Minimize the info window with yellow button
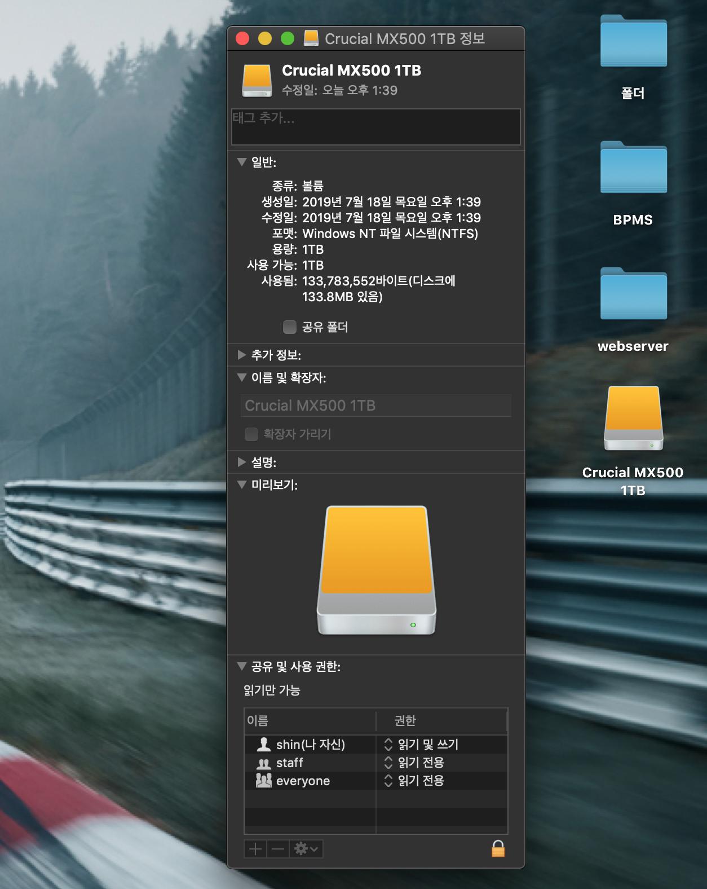The height and width of the screenshot is (889, 707). (x=265, y=38)
